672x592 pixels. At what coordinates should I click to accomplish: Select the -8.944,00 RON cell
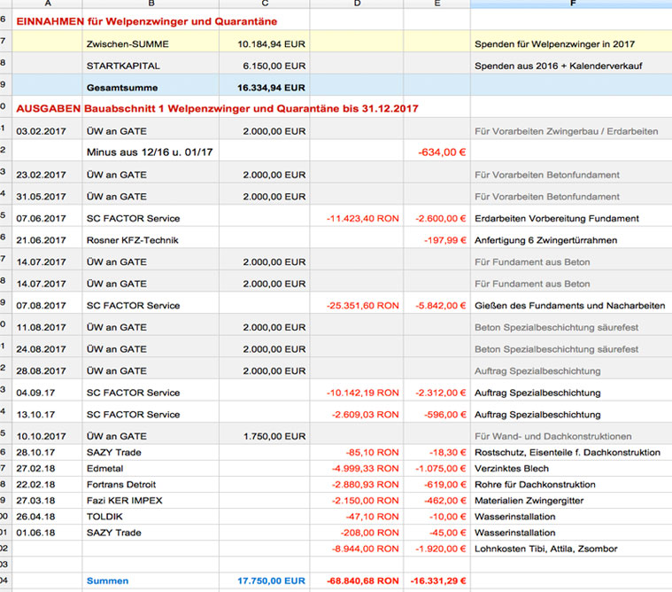pos(357,549)
